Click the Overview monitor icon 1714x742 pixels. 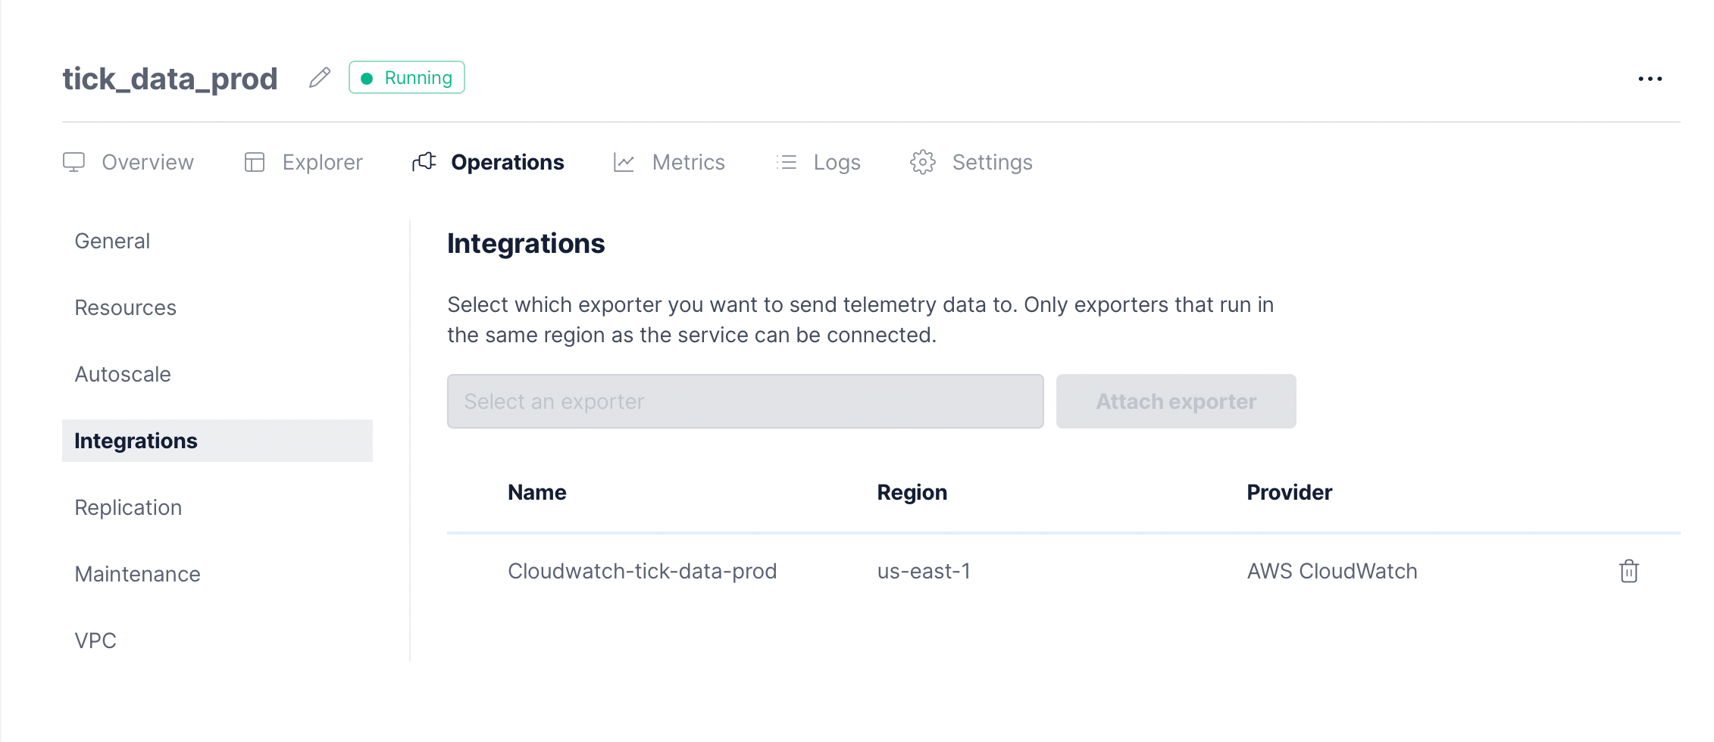74,162
